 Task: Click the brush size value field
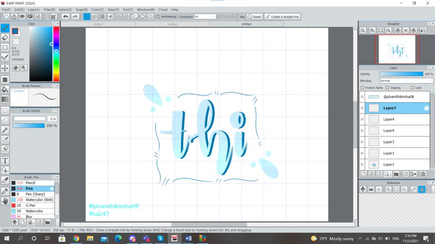[x=52, y=119]
